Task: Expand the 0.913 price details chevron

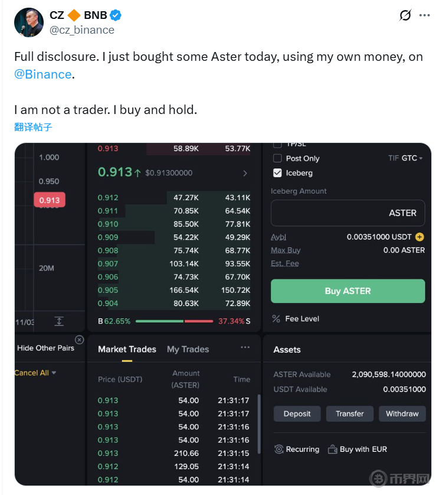Action: [245, 173]
